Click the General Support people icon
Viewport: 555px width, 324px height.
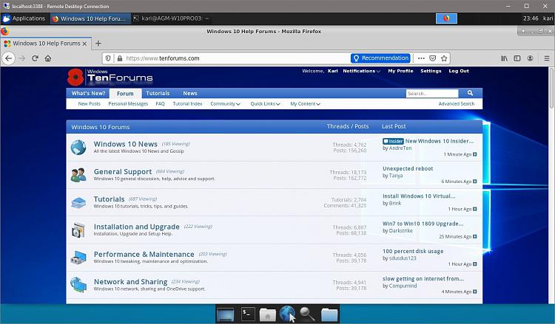pos(78,175)
